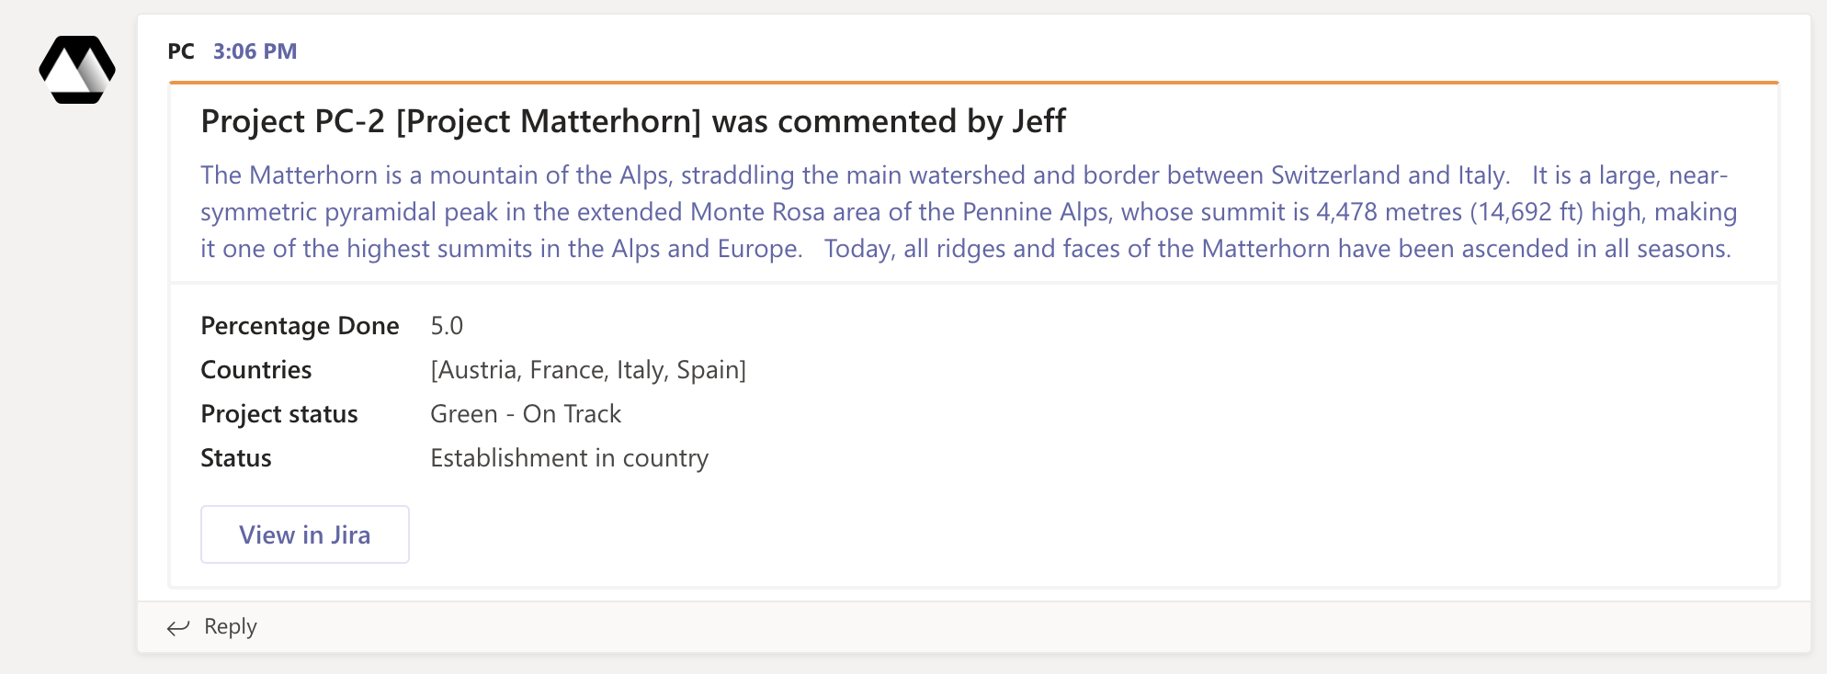Click the Percentage Done field label
Screen dimensions: 1827x674
coord(300,326)
